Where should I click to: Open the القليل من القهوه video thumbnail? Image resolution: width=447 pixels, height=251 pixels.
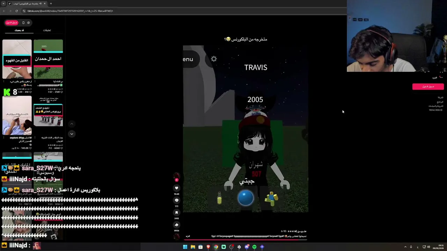[17, 59]
